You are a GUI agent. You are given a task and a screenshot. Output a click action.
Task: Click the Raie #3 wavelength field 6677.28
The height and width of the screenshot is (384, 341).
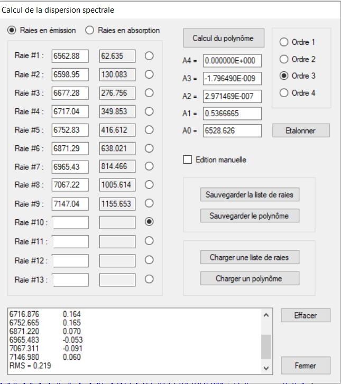(x=70, y=93)
